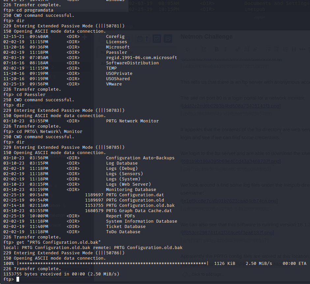Reverse note sort order arrow in Joplin
Image resolution: width=310 pixels, height=284 pixels.
pyautogui.click(x=147, y=39)
